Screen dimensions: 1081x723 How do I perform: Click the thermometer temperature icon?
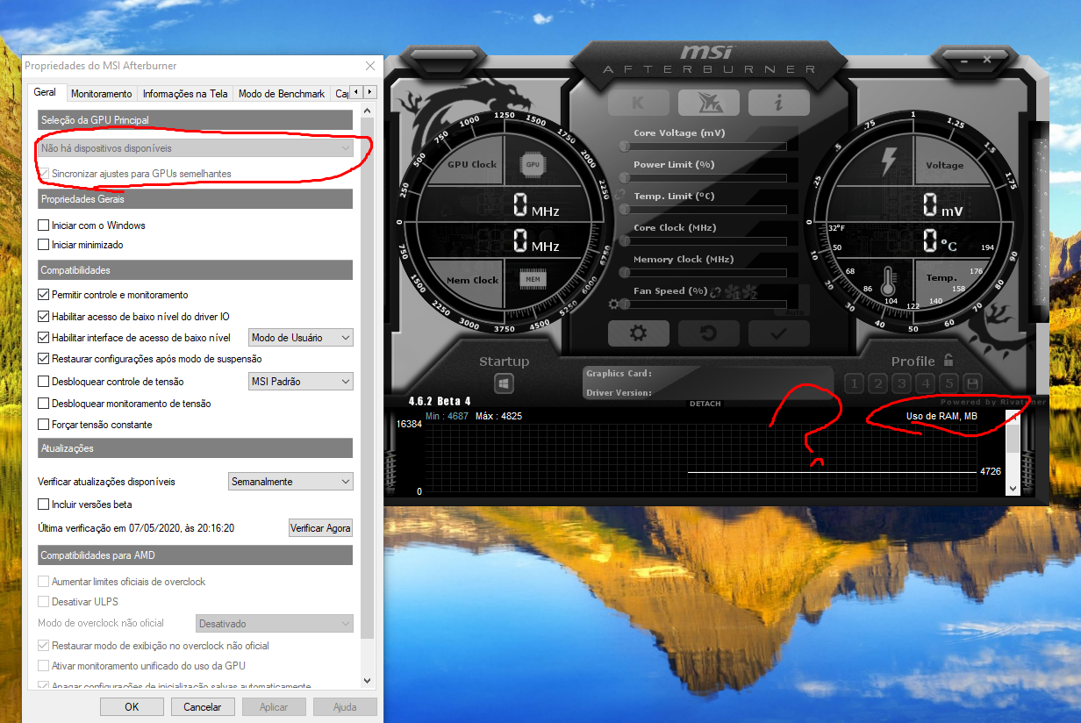[x=888, y=280]
